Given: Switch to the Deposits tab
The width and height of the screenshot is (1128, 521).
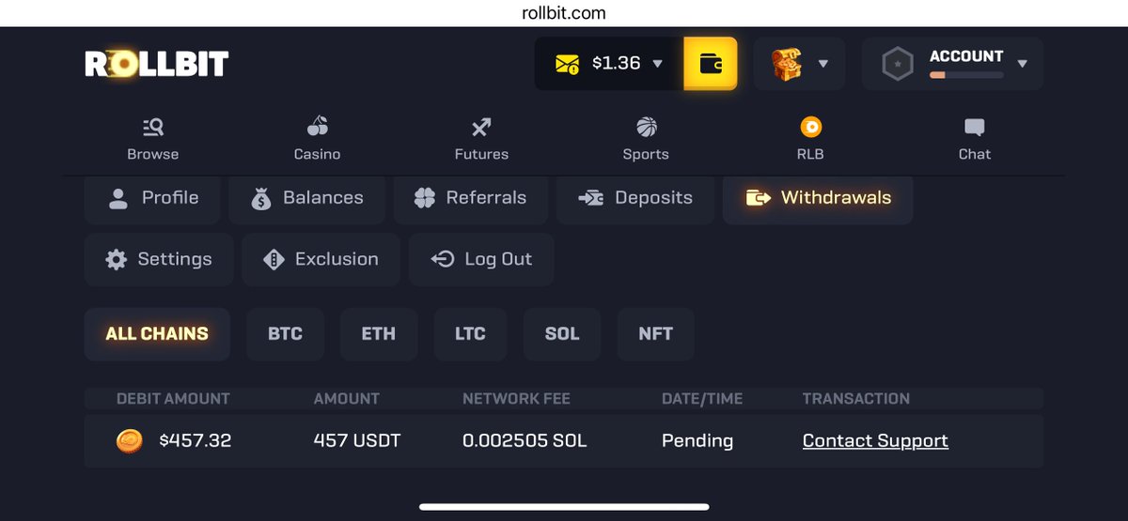Looking at the screenshot, I should [x=635, y=198].
